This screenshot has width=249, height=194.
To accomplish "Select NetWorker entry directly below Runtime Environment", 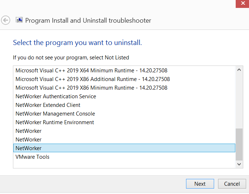I will pyautogui.click(x=28, y=131).
